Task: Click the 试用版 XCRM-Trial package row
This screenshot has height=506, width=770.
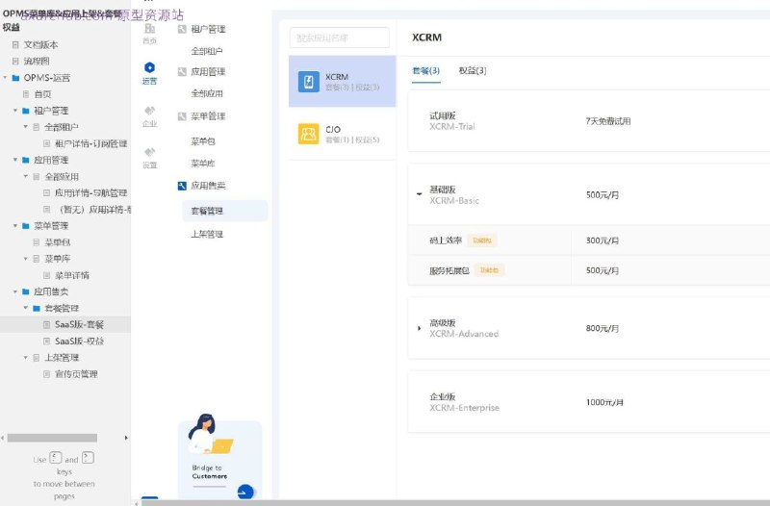Action: [589, 121]
